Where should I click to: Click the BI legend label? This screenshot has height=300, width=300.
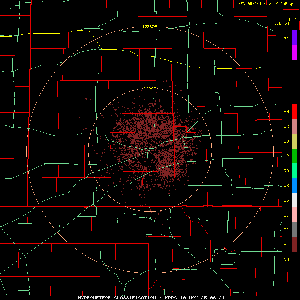[x=286, y=245]
